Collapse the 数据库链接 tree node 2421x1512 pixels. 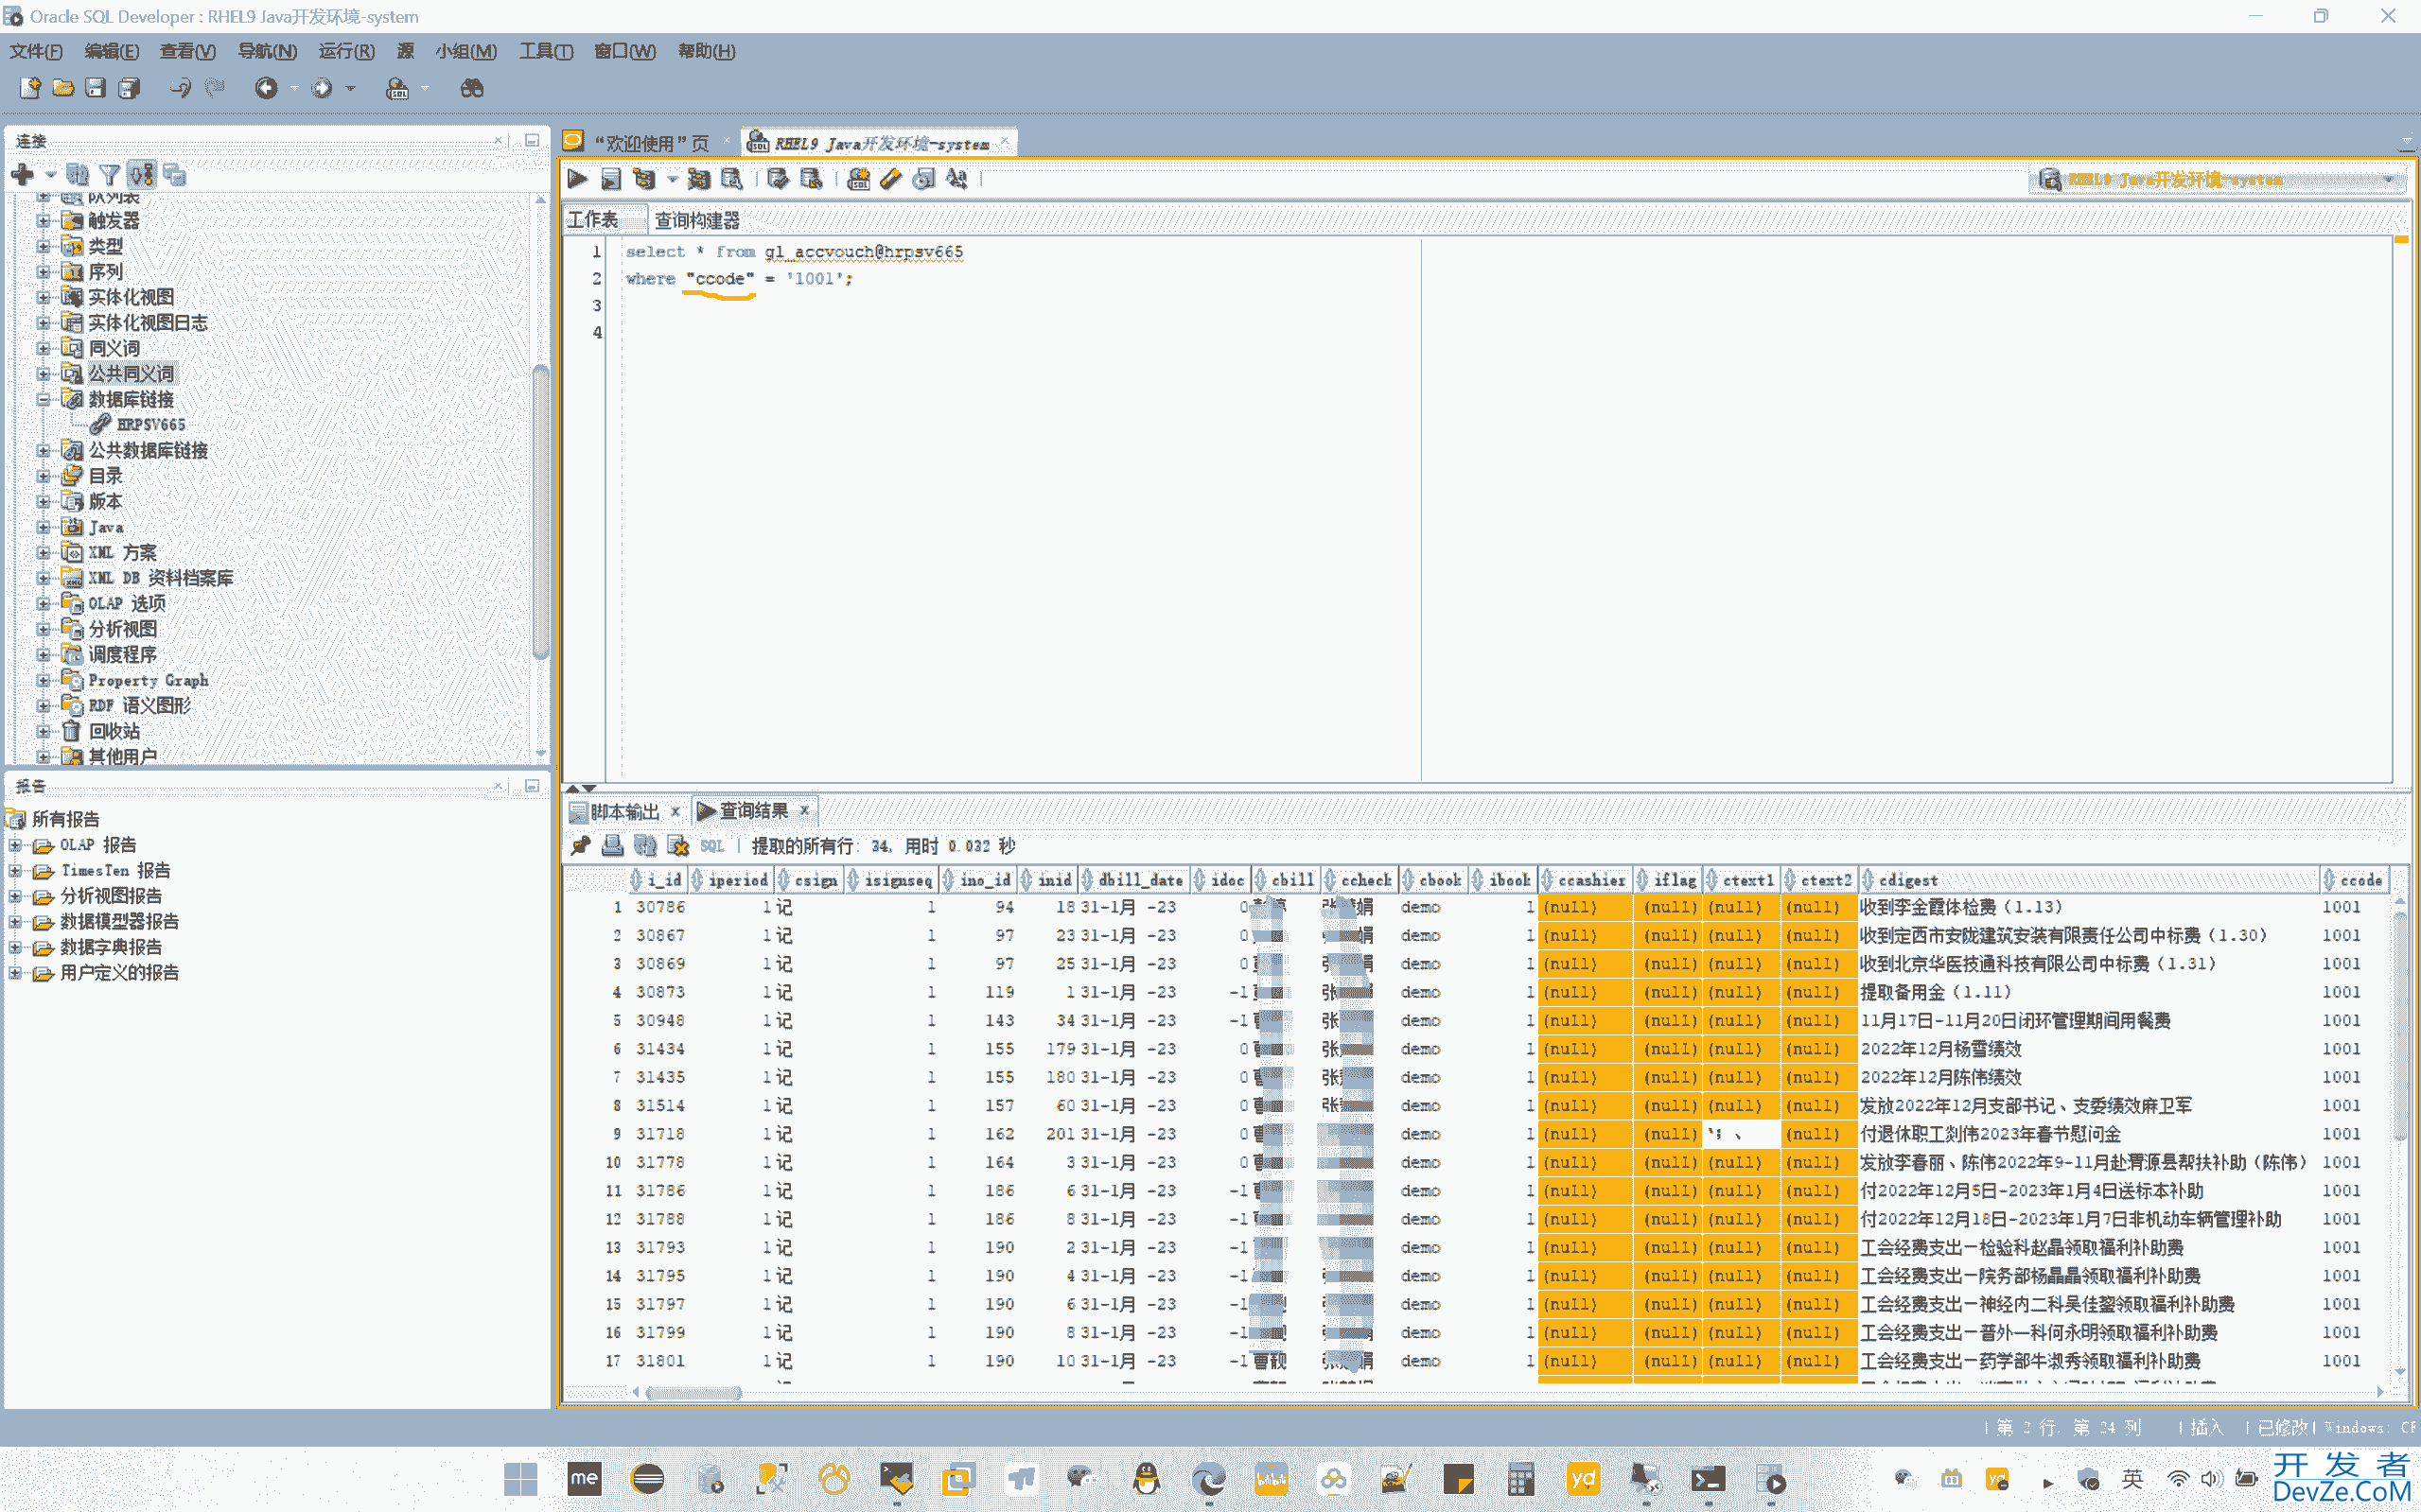coord(43,399)
